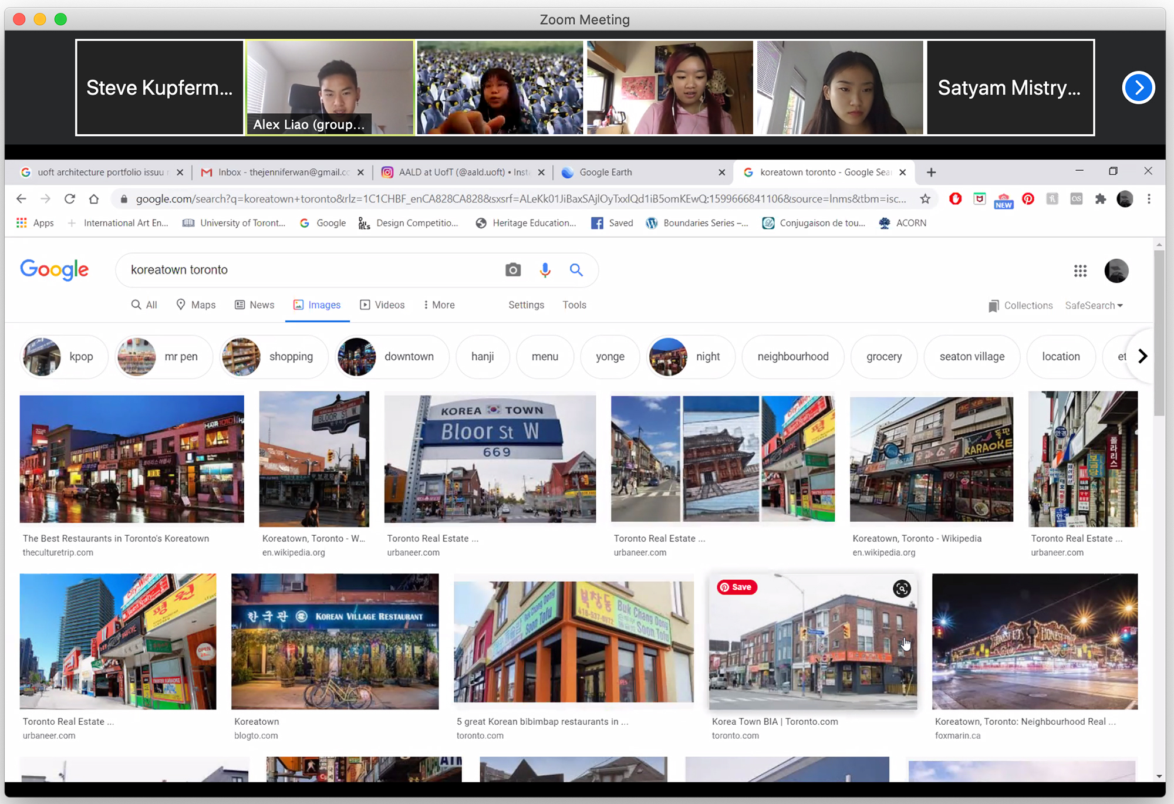
Task: Select Satyam Mistry... participant tile in Zoom
Action: click(1010, 87)
